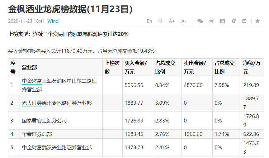Viewport: 269px width, 158px height.
Task: Favorite the article with star icon
Action: pos(257,21)
